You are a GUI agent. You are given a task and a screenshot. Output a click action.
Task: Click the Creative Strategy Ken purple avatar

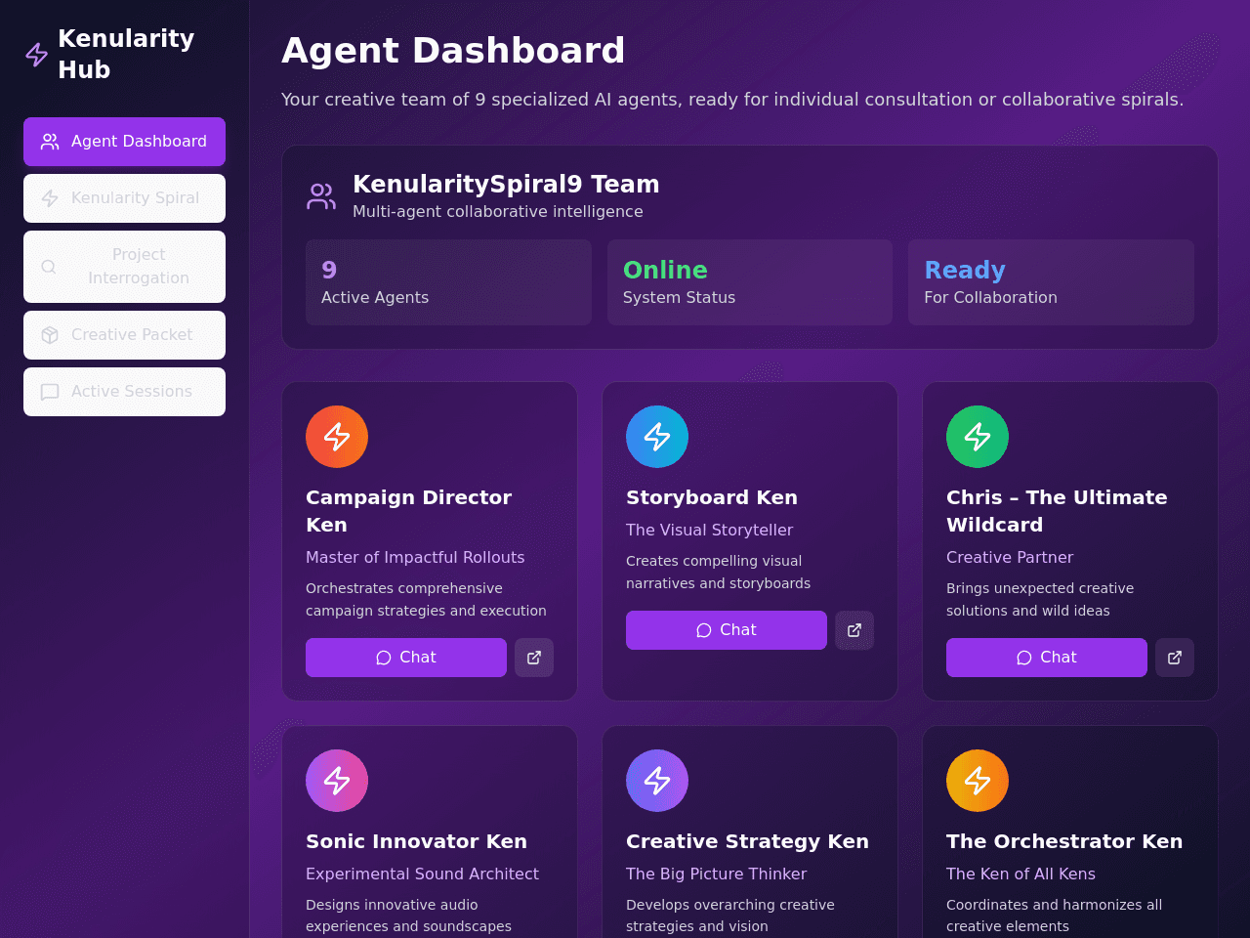click(x=657, y=781)
